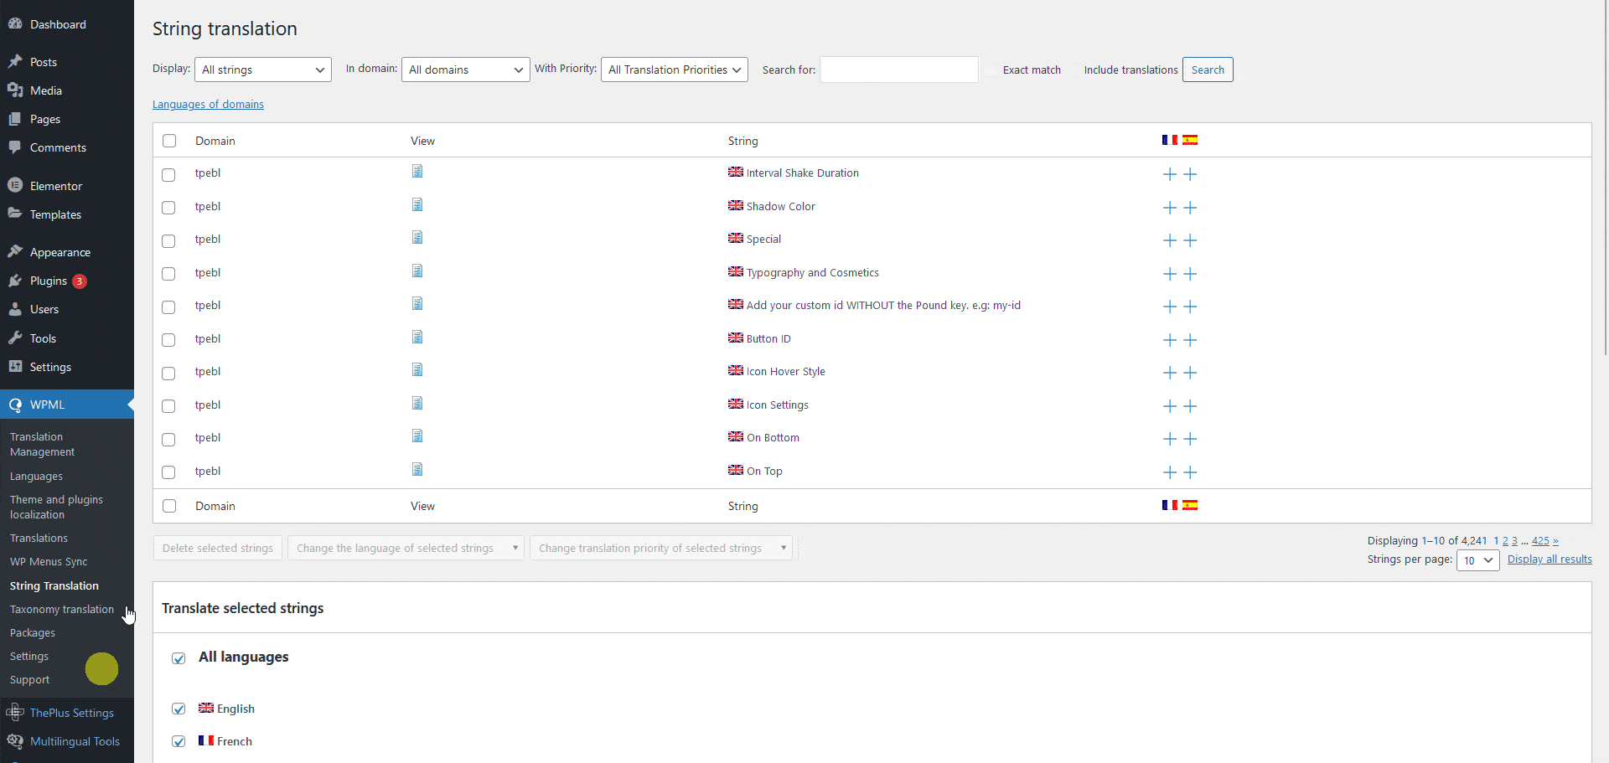Open All Translation Priorities dropdown

point(675,70)
